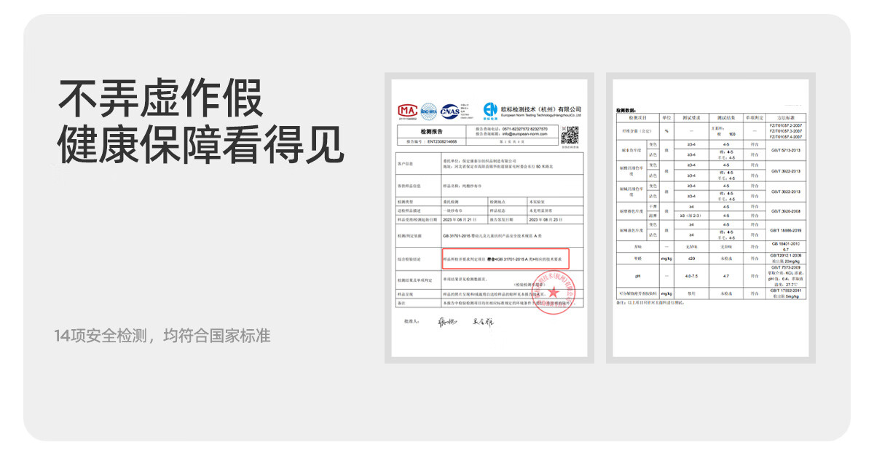Open the right test data page
Screen dimensions: 874x461
pos(711,218)
